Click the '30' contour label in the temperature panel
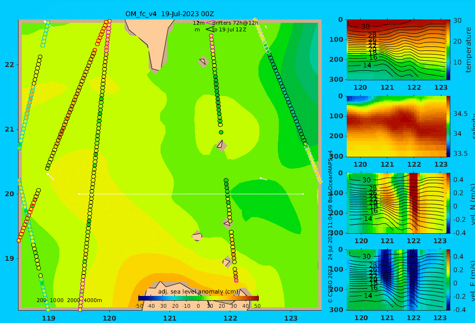This screenshot has width=475, height=323. tap(366, 27)
